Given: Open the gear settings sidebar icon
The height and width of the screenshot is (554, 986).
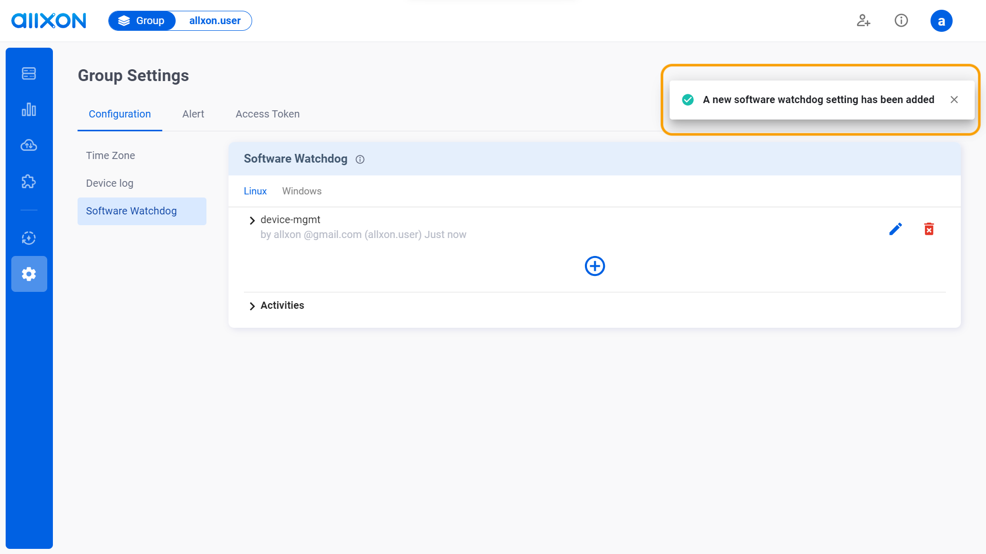Looking at the screenshot, I should (29, 274).
